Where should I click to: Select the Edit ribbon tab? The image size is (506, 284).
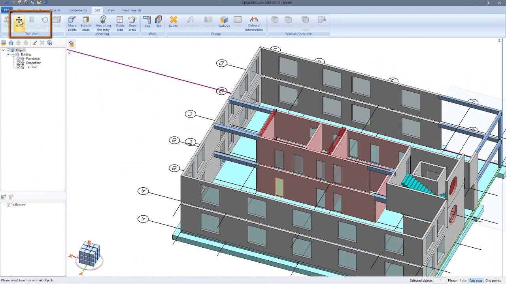[97, 10]
